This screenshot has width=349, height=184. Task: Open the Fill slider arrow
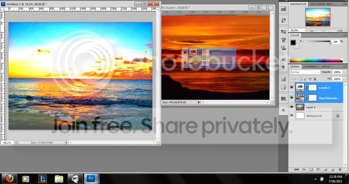(x=344, y=79)
